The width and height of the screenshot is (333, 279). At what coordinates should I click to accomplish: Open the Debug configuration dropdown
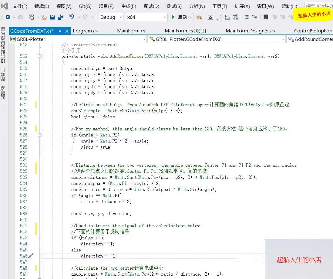click(x=111, y=17)
